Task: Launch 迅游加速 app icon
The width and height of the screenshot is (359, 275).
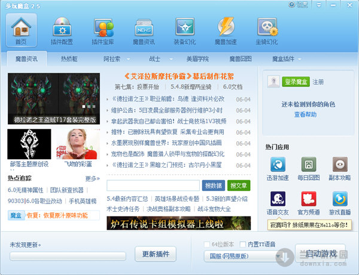Action: [x=278, y=164]
